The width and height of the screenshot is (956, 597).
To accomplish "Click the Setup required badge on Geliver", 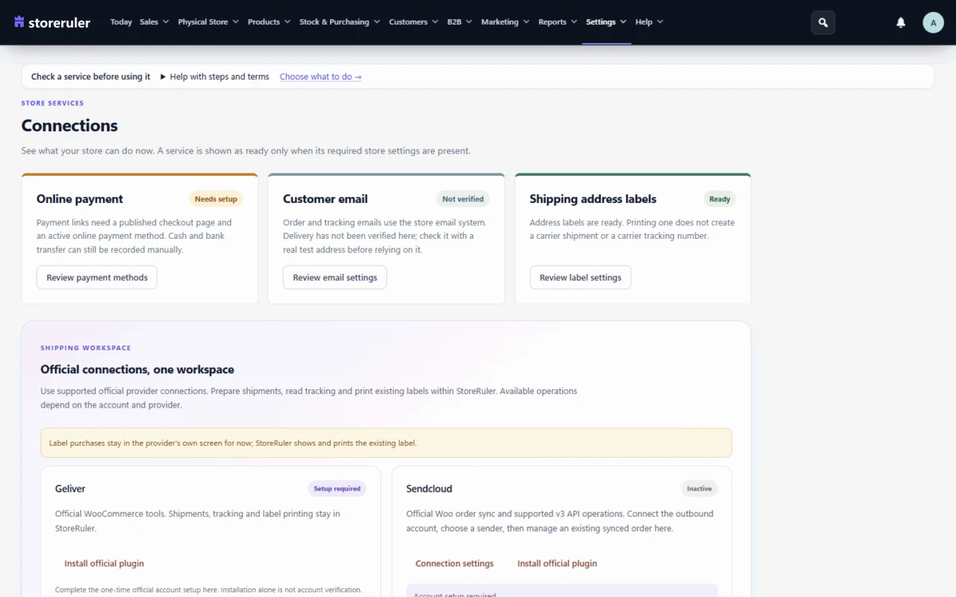I will (x=337, y=489).
